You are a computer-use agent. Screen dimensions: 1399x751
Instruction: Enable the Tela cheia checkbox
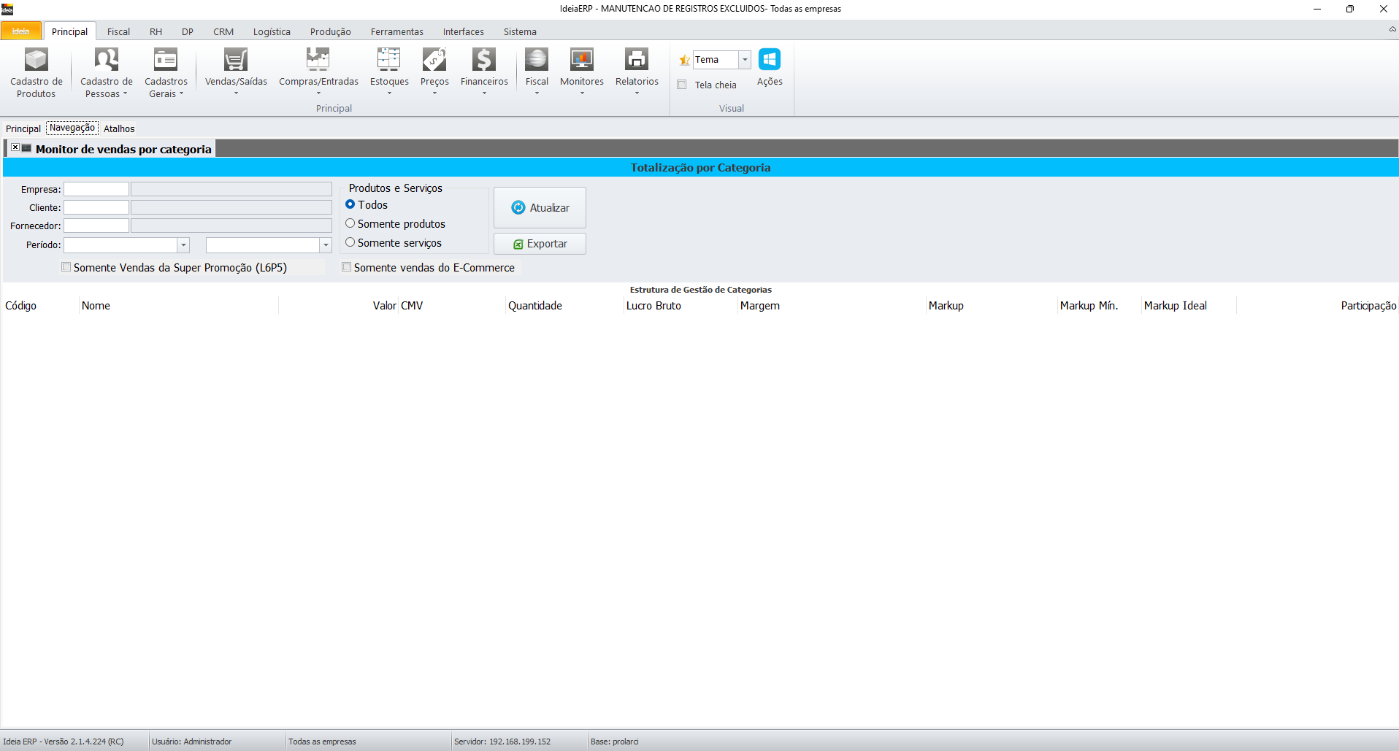click(x=682, y=85)
